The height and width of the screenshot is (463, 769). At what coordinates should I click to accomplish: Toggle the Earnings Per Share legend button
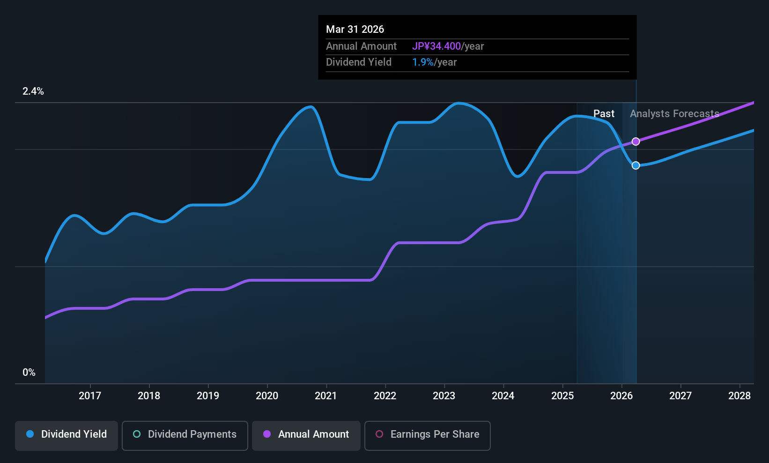[427, 435]
